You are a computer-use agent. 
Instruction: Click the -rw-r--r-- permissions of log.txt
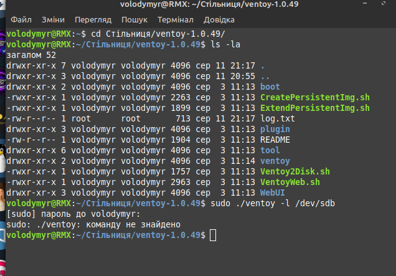point(31,118)
